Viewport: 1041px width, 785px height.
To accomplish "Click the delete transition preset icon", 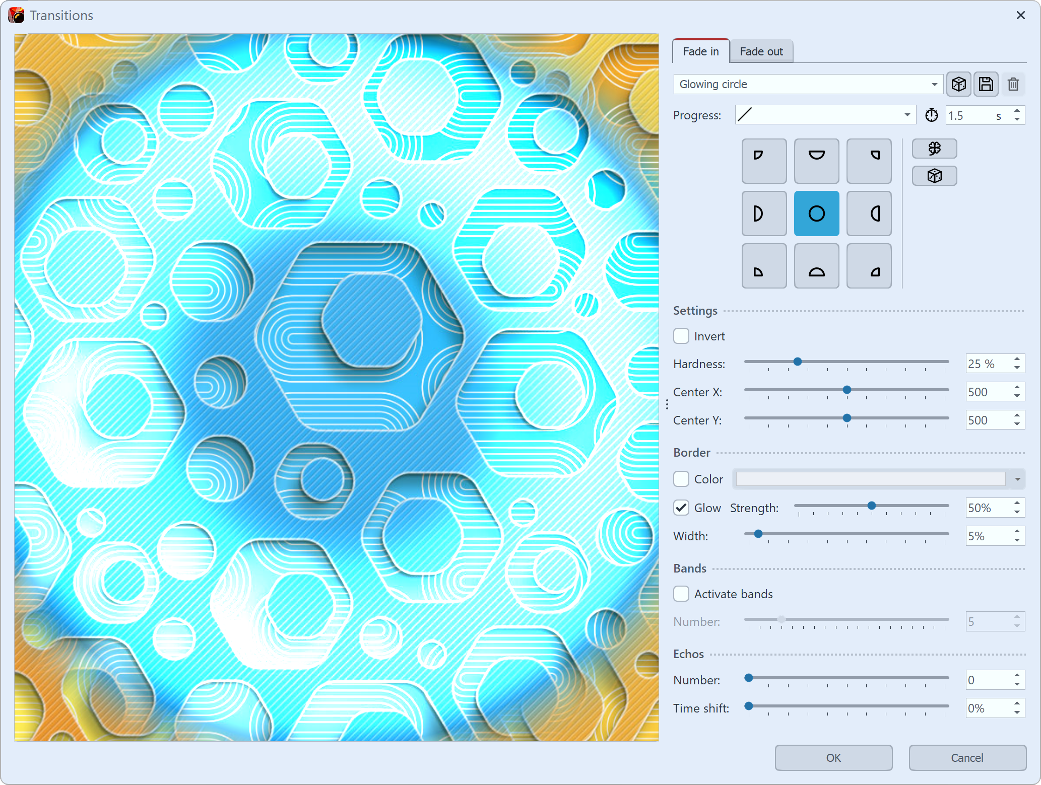I will [1014, 83].
